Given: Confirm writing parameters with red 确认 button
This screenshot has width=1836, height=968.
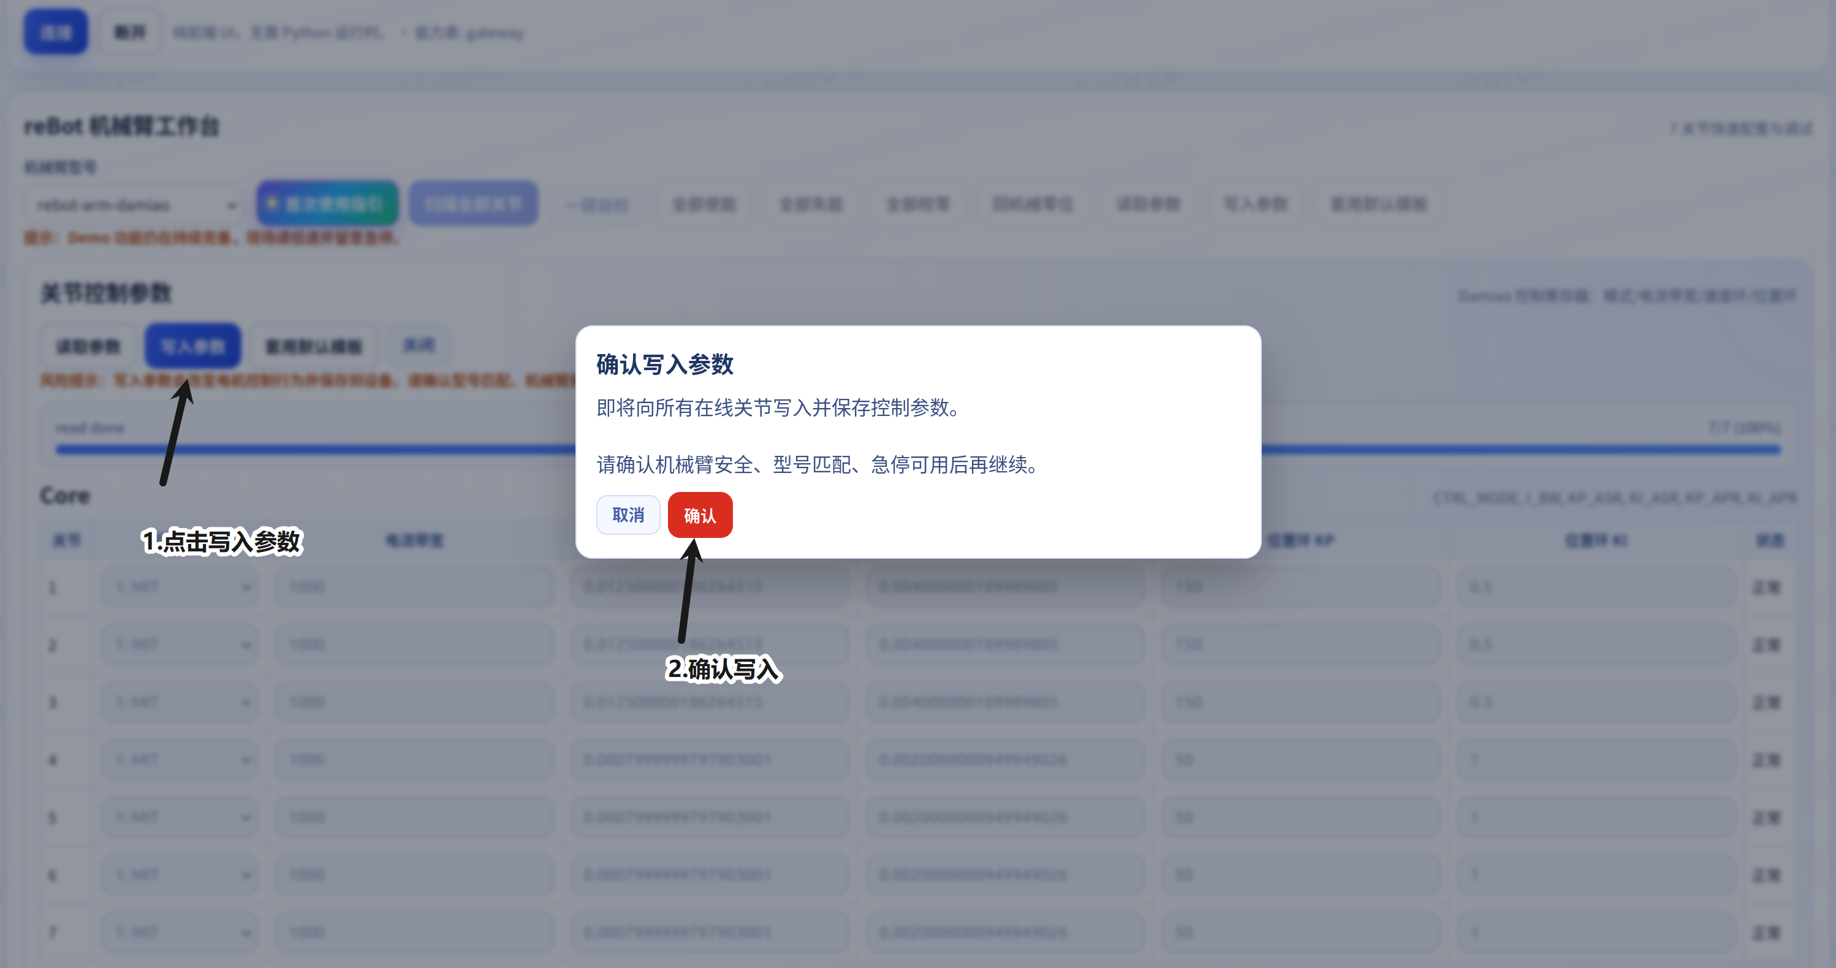Looking at the screenshot, I should [699, 515].
